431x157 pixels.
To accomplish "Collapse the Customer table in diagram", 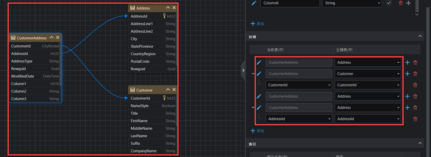I will [168, 90].
